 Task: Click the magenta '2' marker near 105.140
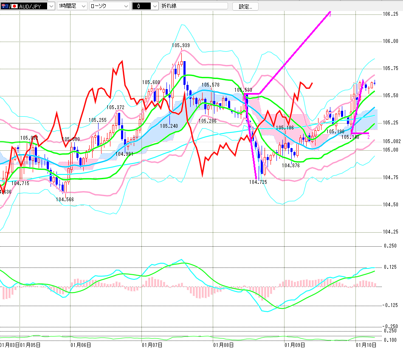point(368,137)
